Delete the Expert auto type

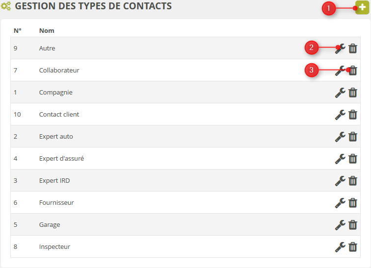click(x=353, y=137)
